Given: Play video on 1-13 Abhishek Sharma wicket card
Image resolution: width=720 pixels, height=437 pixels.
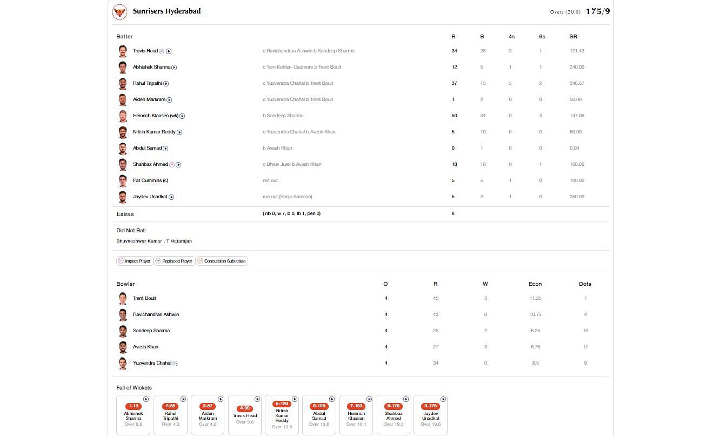Looking at the screenshot, I should (146, 399).
